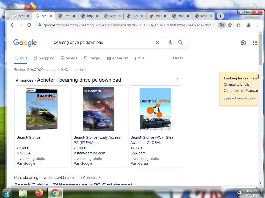265x198 pixels.
Task: Click the blue search magnifier icon
Action: click(180, 43)
